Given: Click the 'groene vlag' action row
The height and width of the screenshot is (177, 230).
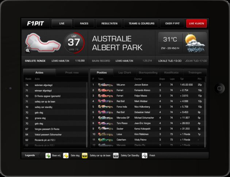Looking at the screenshot, I should tap(55, 118).
